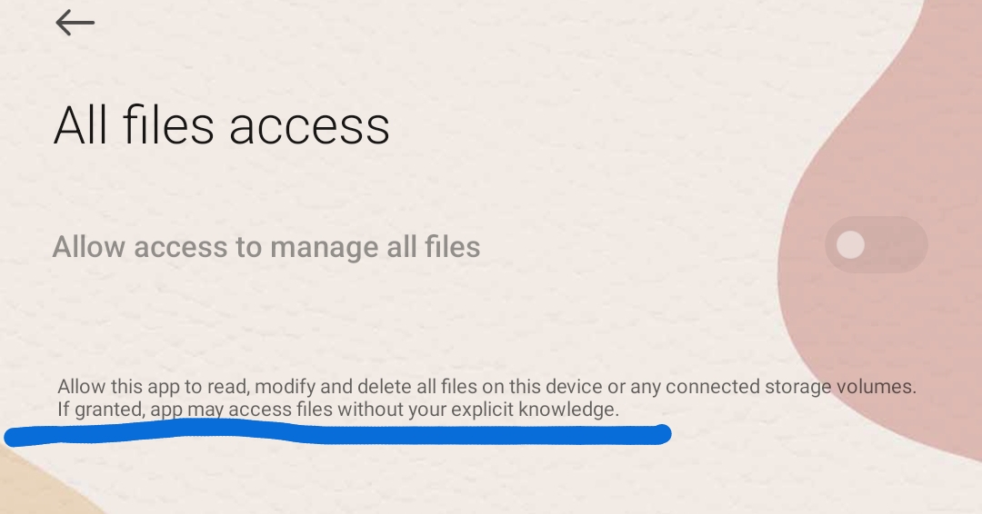The width and height of the screenshot is (982, 514).
Task: Click the sentence starting 'Allow this app to read'
Action: coord(486,387)
